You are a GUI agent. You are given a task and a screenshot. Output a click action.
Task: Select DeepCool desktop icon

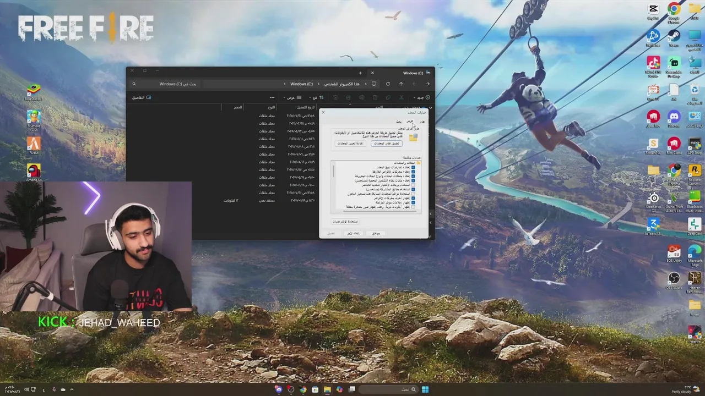click(x=695, y=227)
